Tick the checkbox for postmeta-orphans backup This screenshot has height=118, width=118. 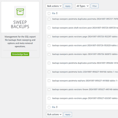point(49,81)
